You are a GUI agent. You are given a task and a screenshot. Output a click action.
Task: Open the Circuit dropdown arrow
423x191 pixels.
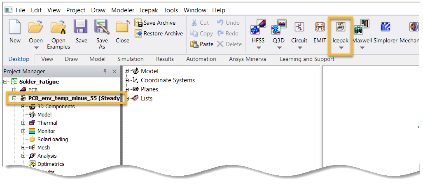click(x=300, y=48)
